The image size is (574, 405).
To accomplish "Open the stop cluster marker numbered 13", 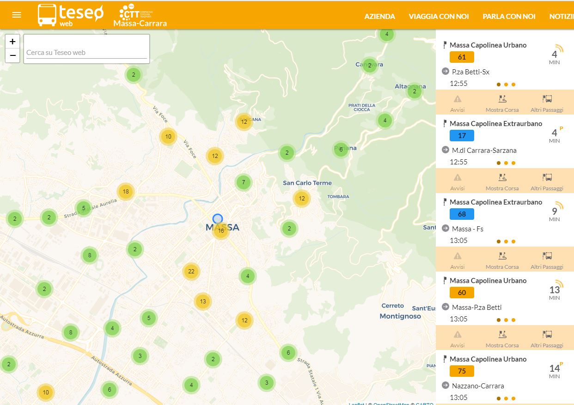I will click(x=202, y=302).
